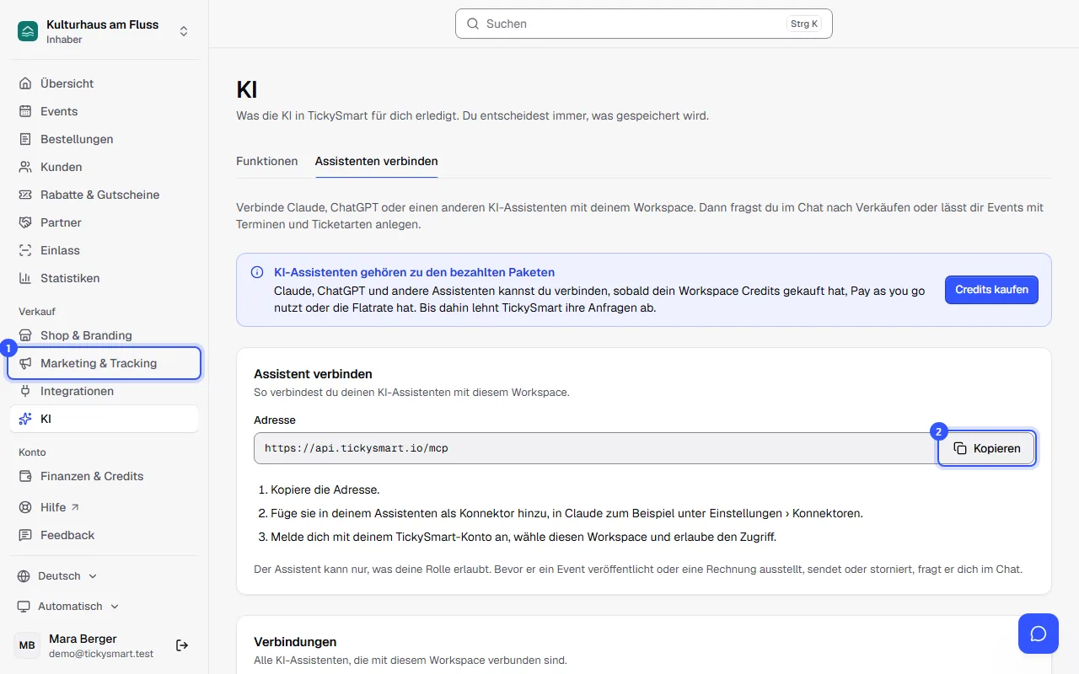Click the Marketing & Tracking megaphone icon
1079x674 pixels.
point(25,363)
